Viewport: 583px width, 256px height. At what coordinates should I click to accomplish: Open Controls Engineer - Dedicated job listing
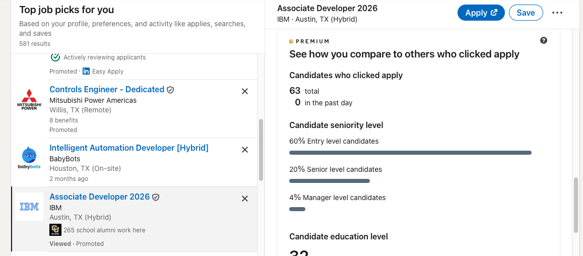pyautogui.click(x=107, y=90)
